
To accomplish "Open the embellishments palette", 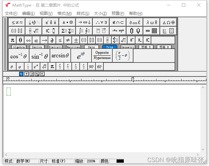I will (51, 22).
